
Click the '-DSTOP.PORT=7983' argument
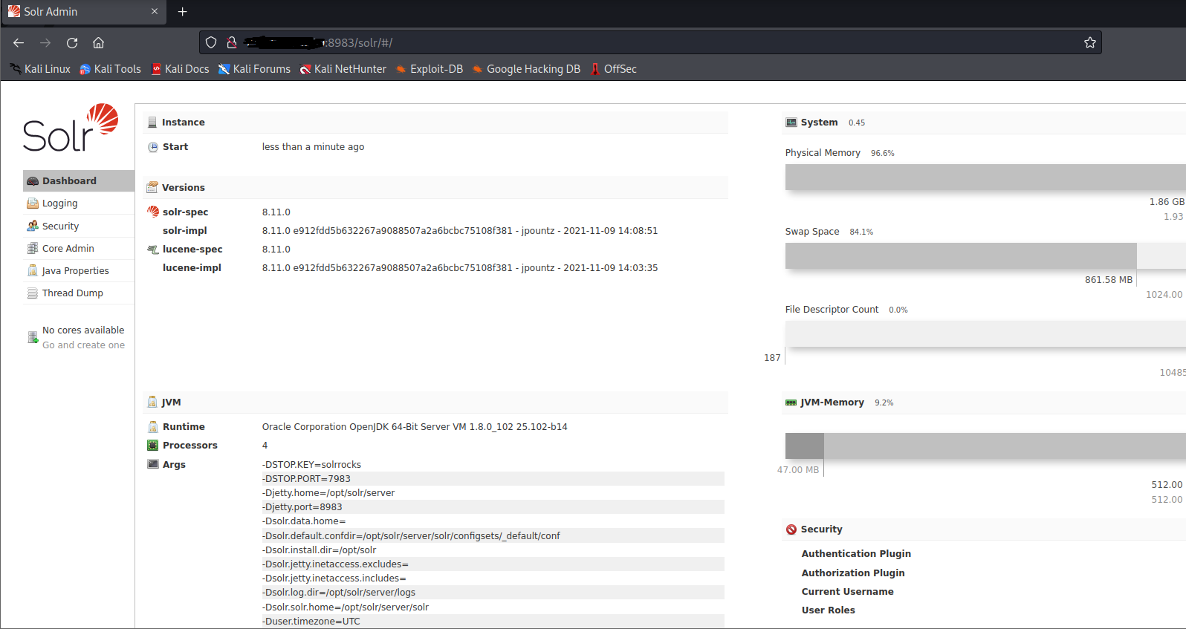click(306, 479)
